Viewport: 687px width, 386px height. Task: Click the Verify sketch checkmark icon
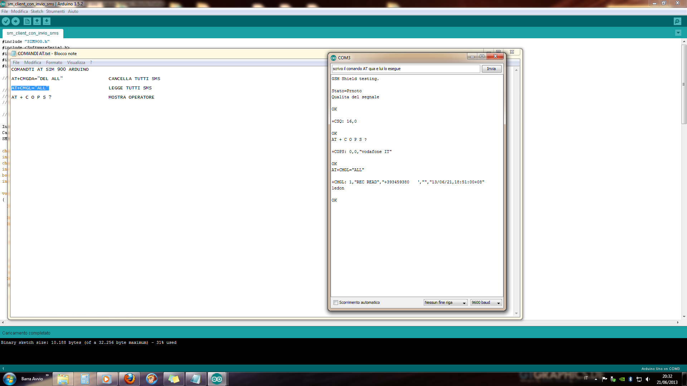(x=6, y=21)
